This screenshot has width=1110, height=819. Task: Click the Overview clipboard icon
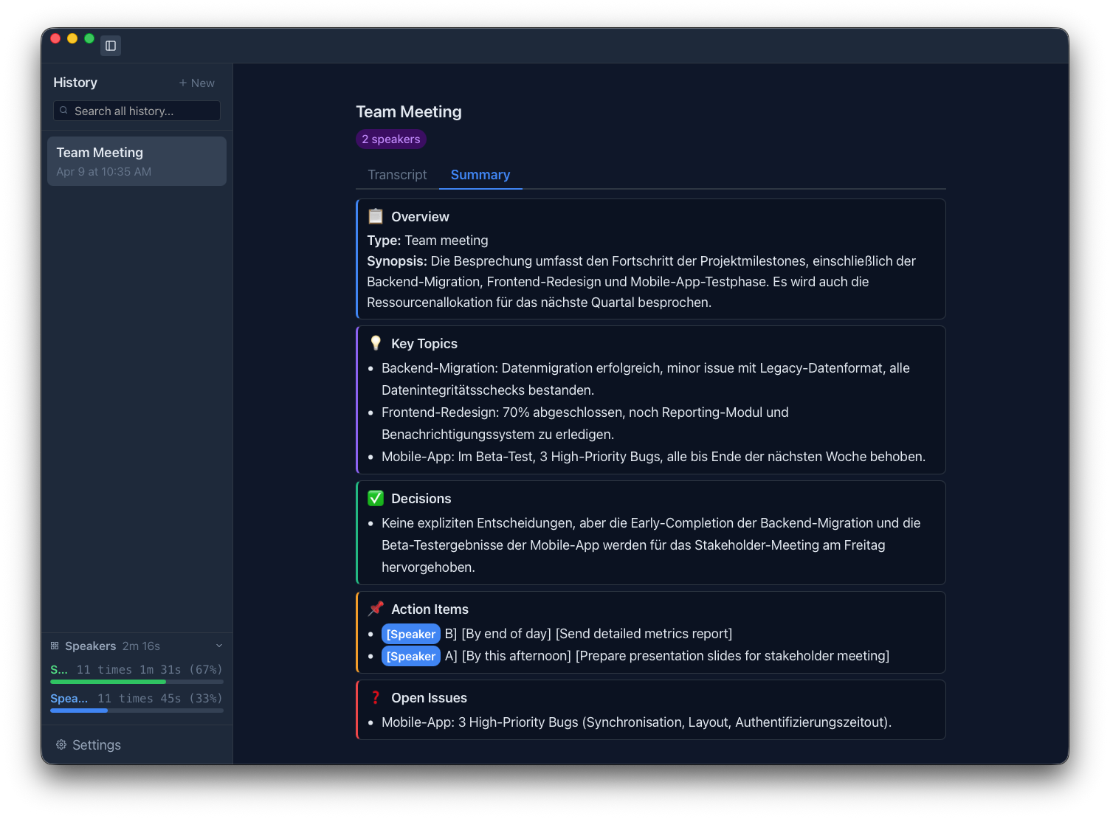(376, 216)
